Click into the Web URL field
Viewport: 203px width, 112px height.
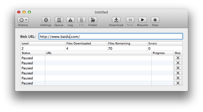point(111,37)
